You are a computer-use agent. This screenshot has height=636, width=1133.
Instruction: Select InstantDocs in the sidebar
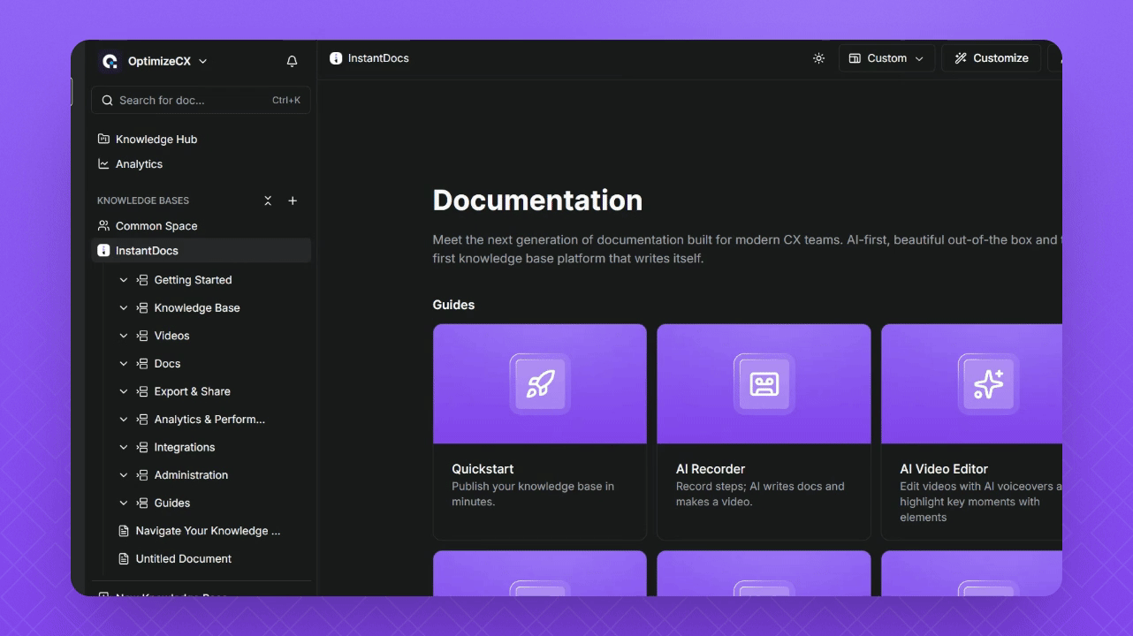(x=201, y=251)
